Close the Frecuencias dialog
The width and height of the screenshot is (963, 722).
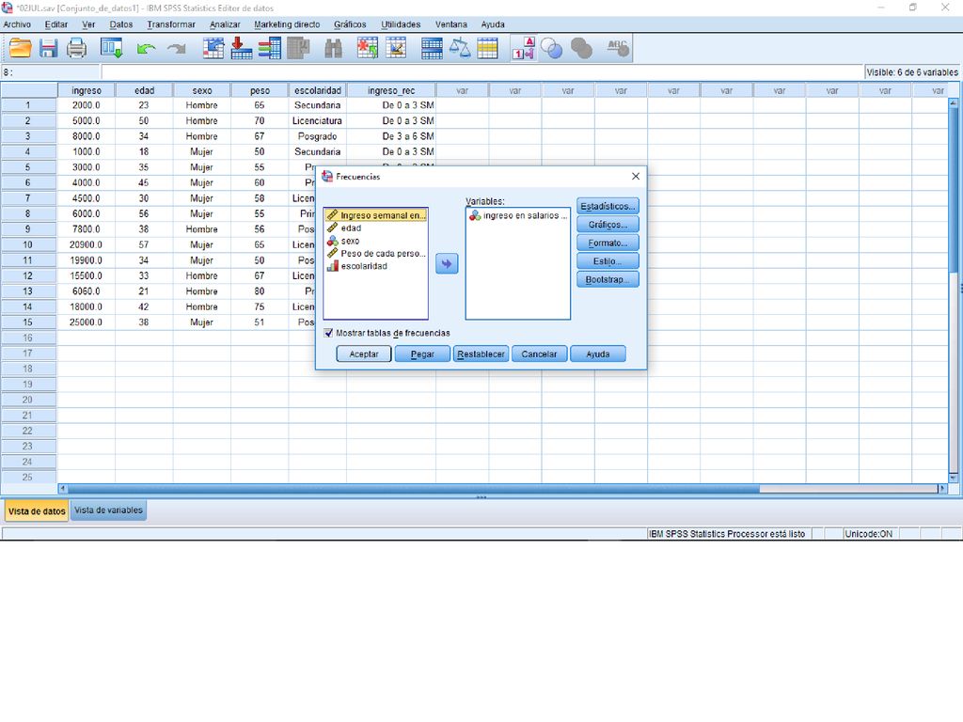pyautogui.click(x=636, y=176)
